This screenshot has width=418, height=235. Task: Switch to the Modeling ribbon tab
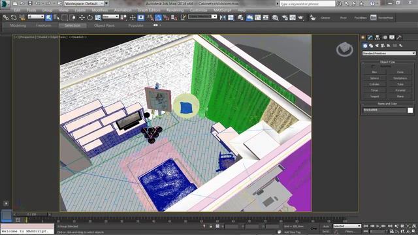coord(18,25)
